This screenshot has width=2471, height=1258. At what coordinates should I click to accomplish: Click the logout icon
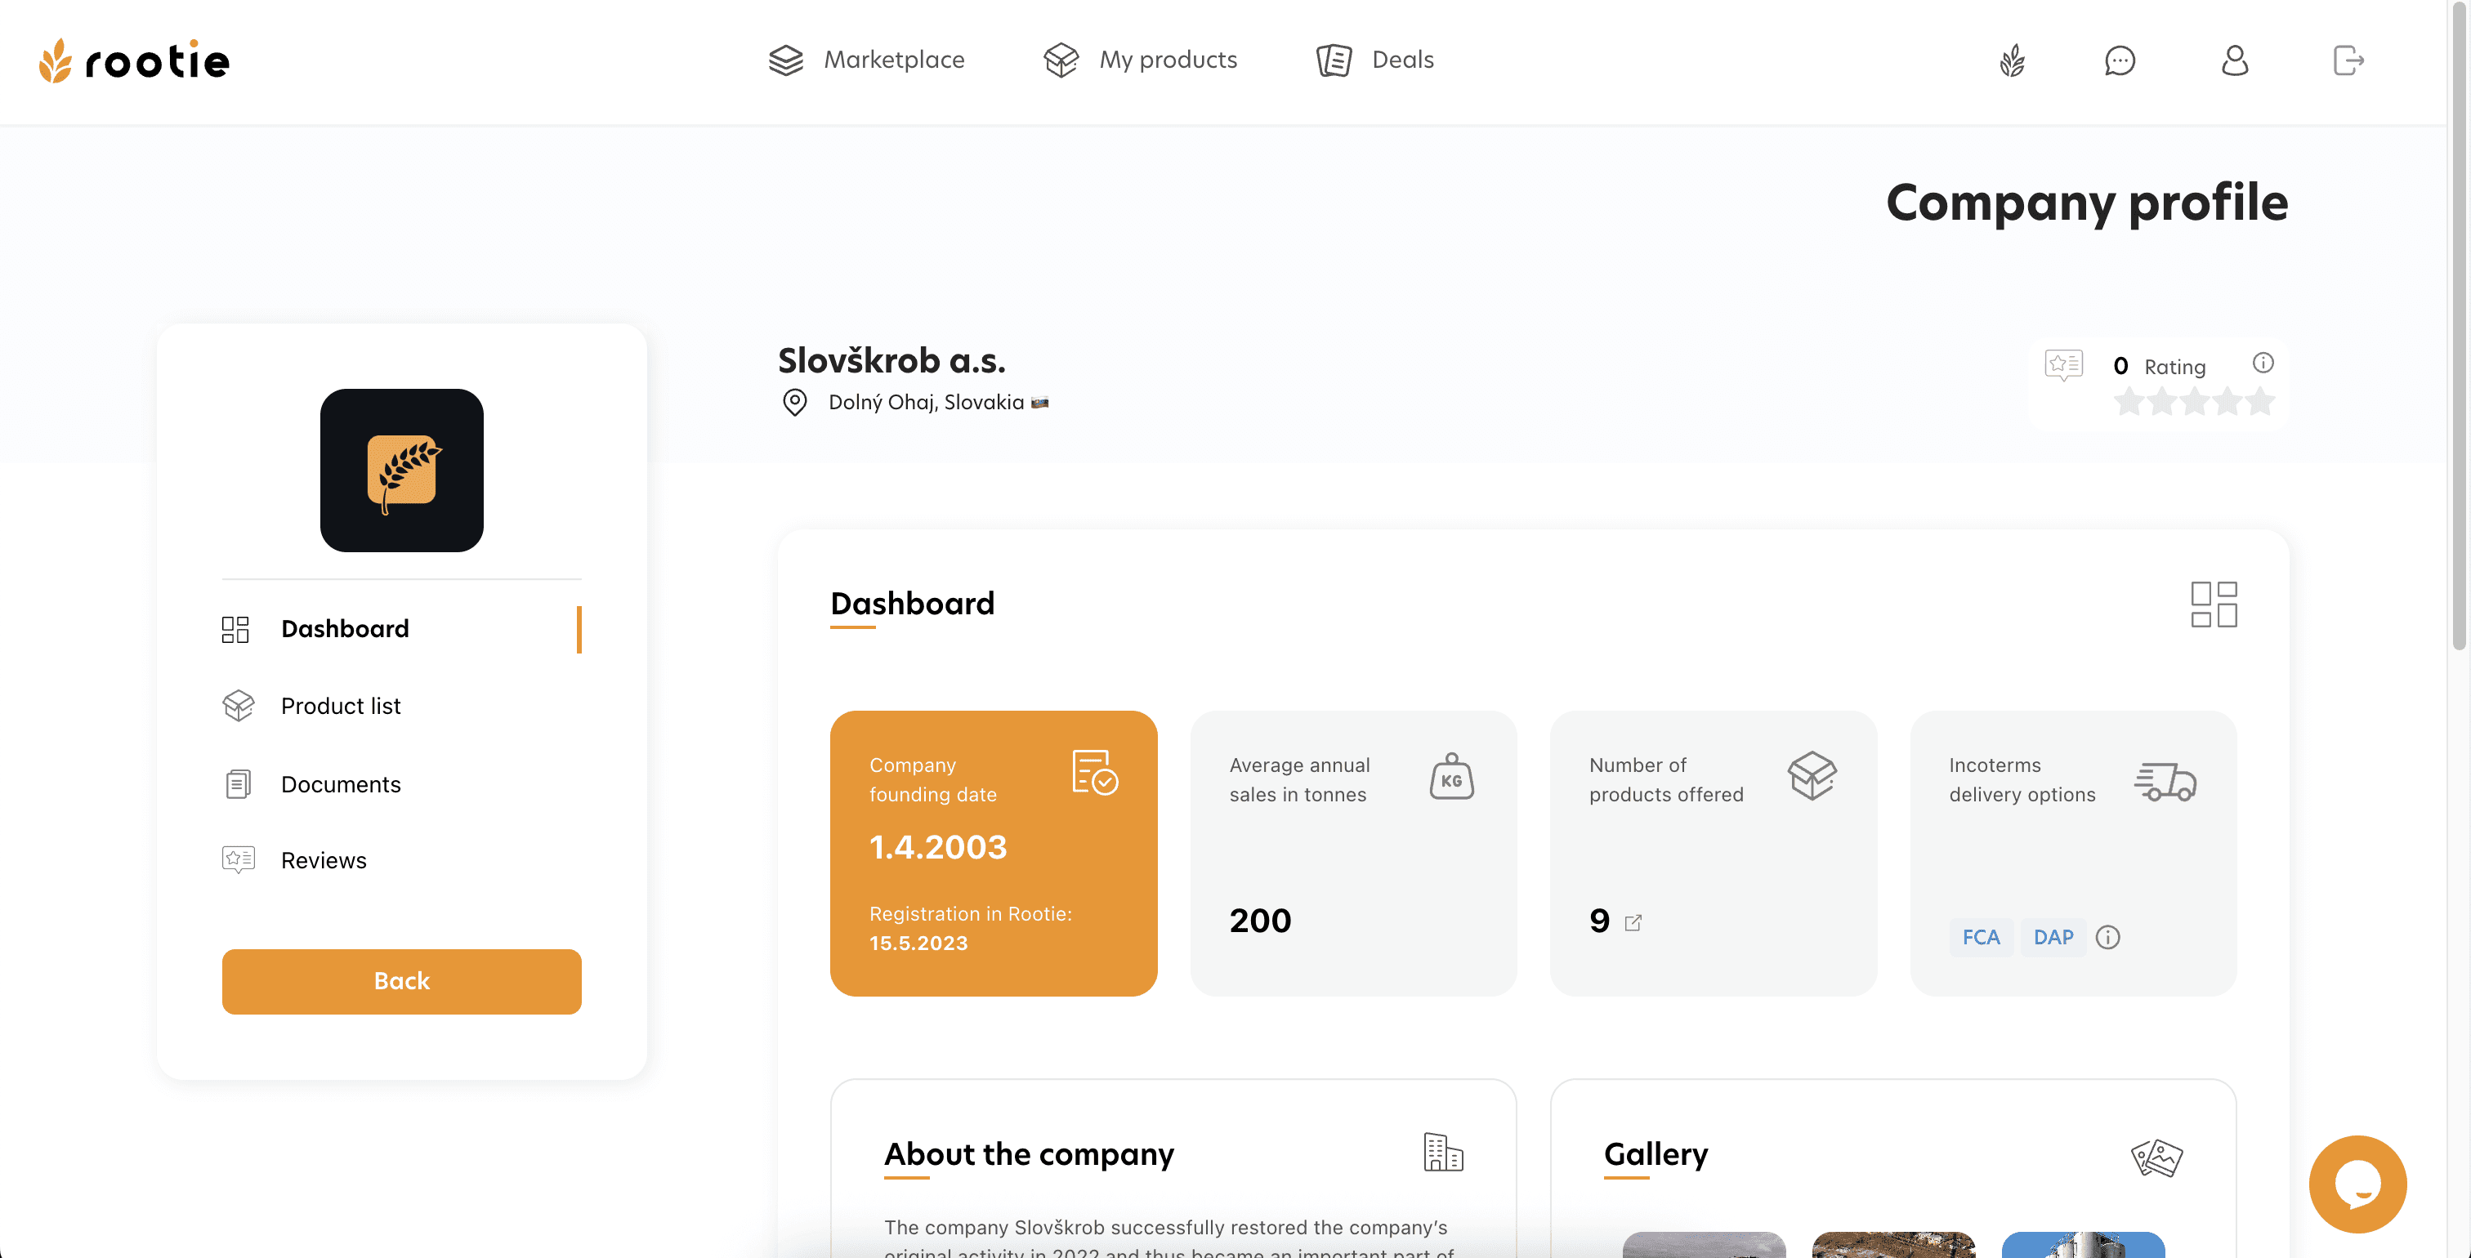2348,60
